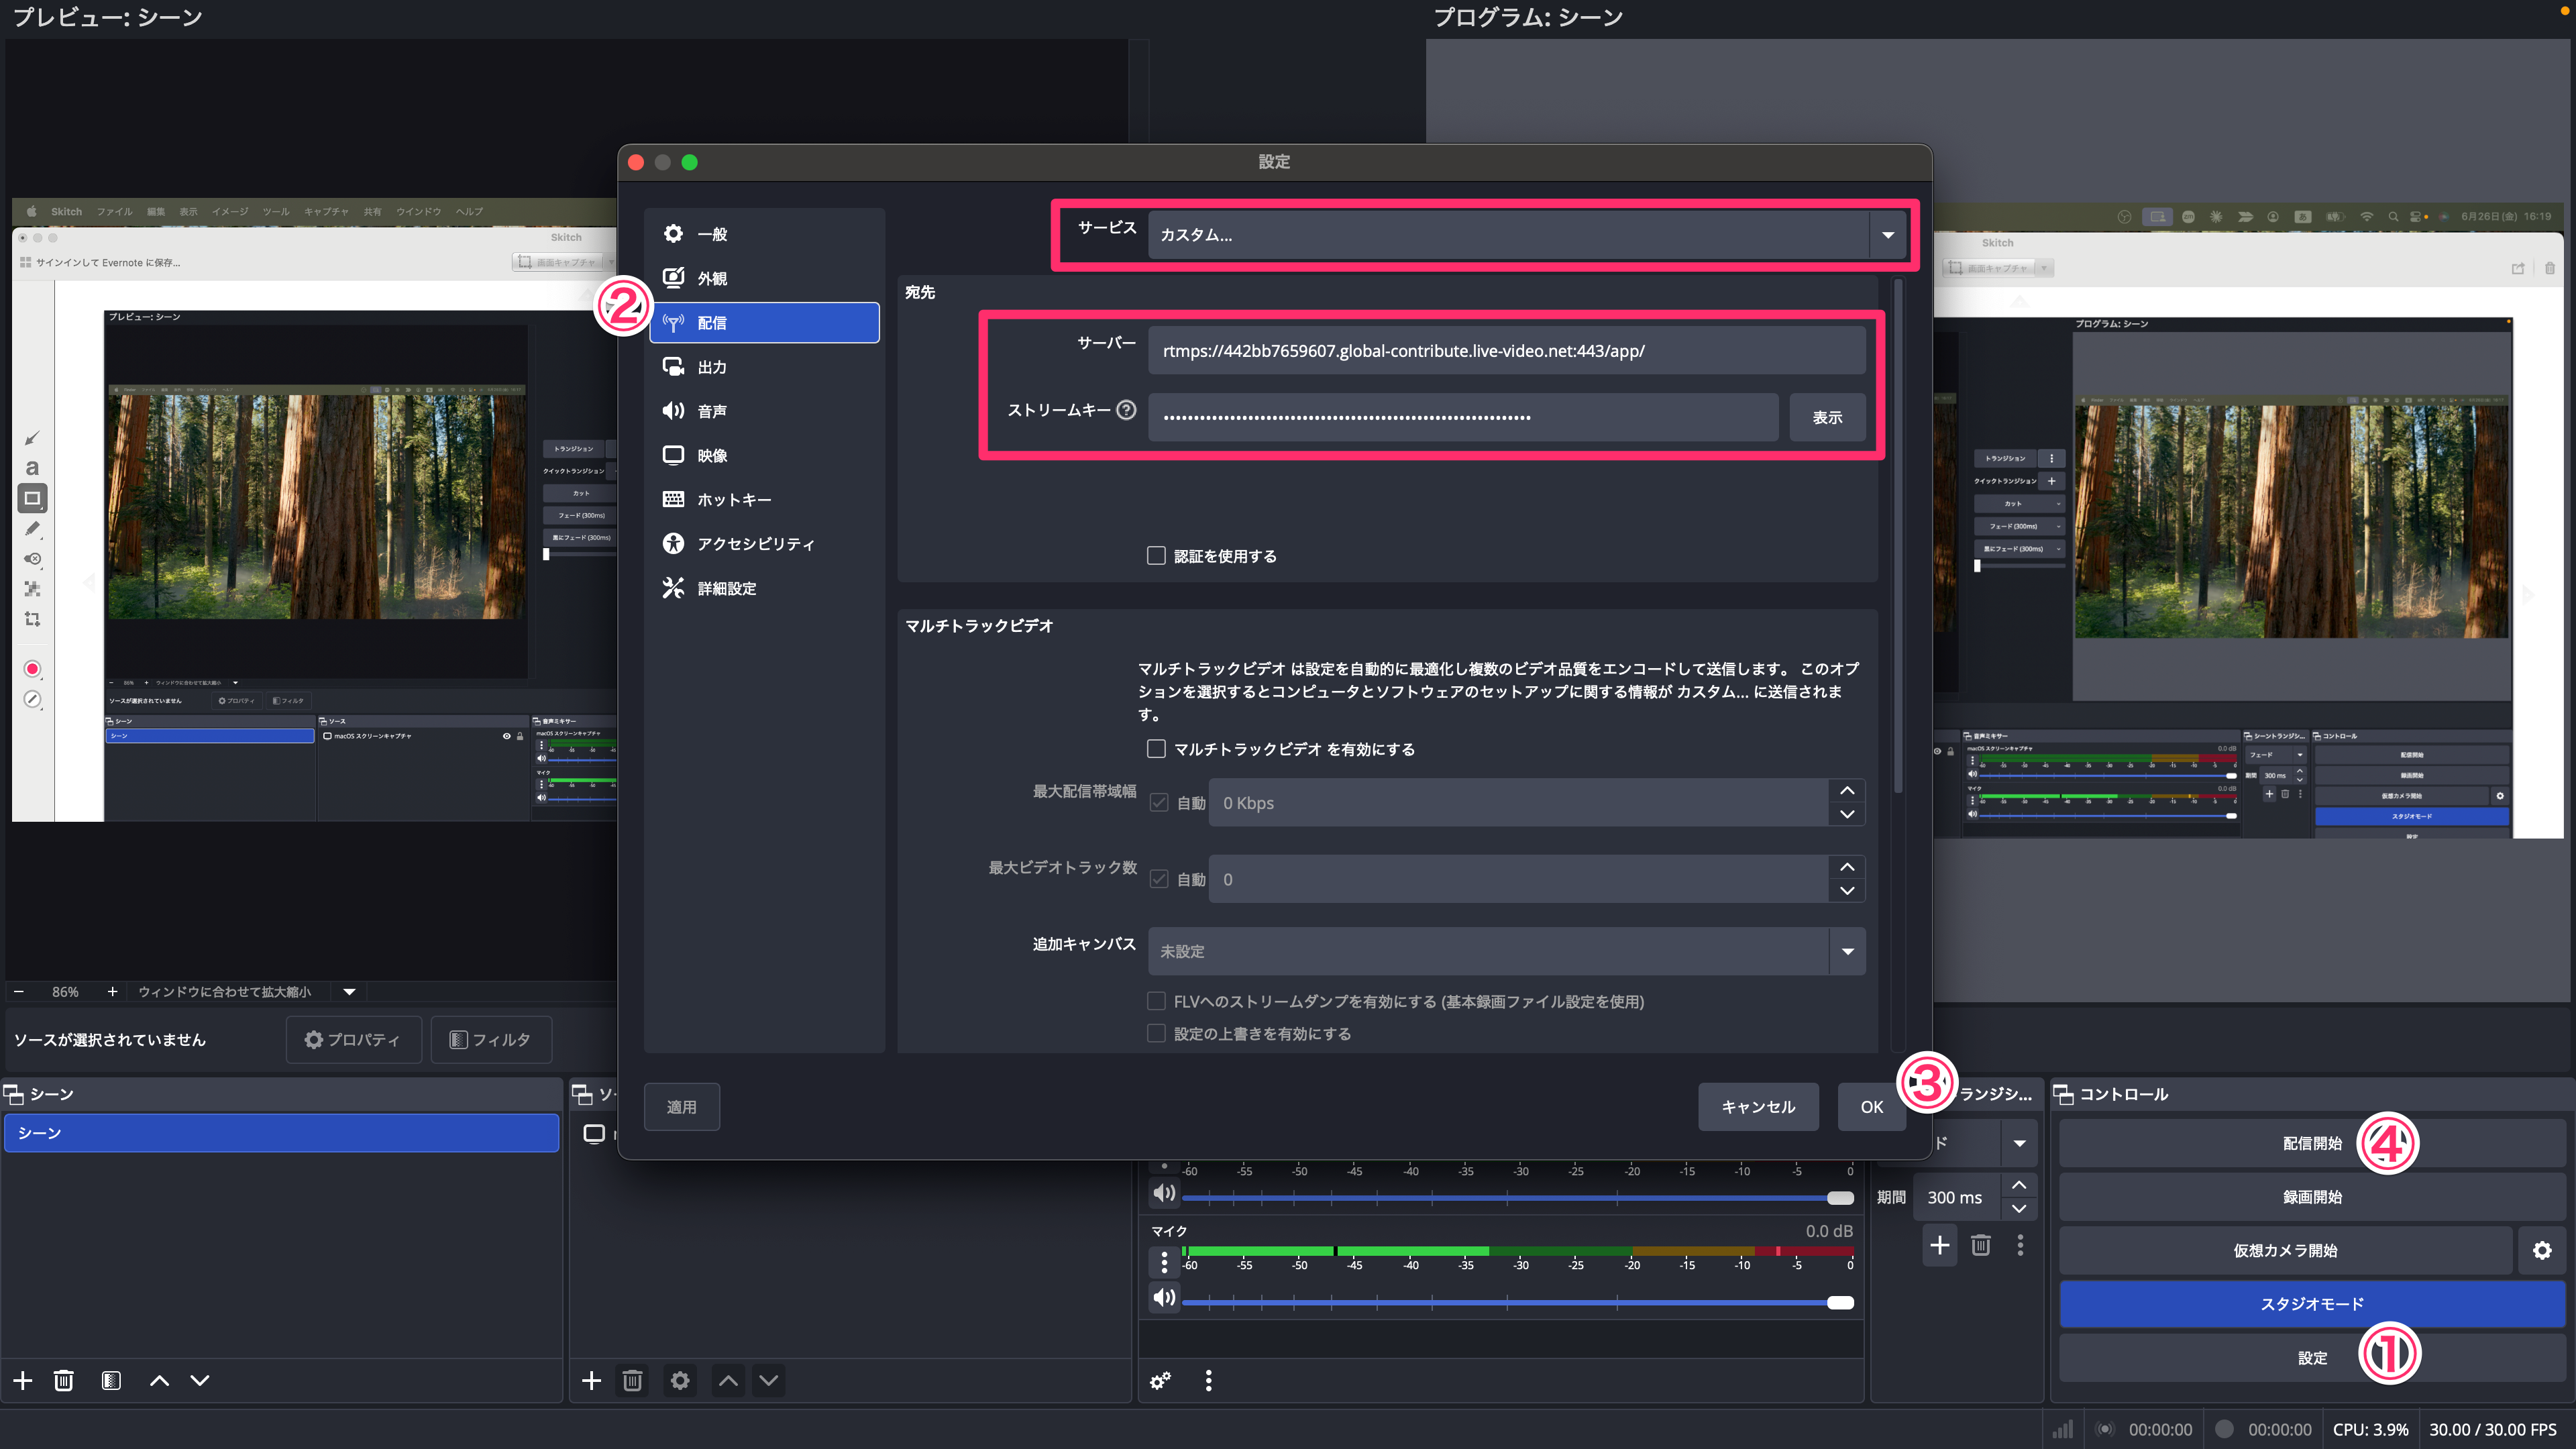Screen dimensions: 2576x1449
Task: Open source プロパティ button
Action: click(x=354, y=1040)
